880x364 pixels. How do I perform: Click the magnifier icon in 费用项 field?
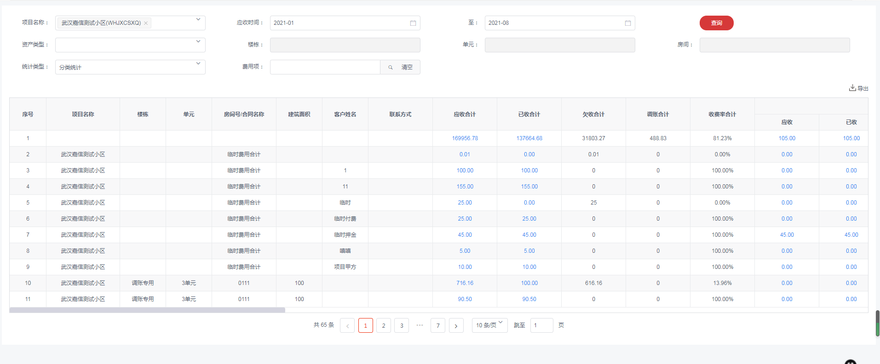click(390, 67)
